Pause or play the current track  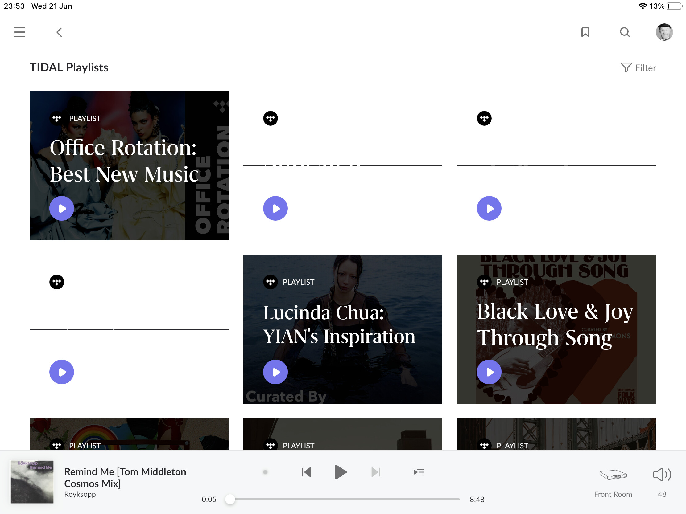tap(341, 472)
